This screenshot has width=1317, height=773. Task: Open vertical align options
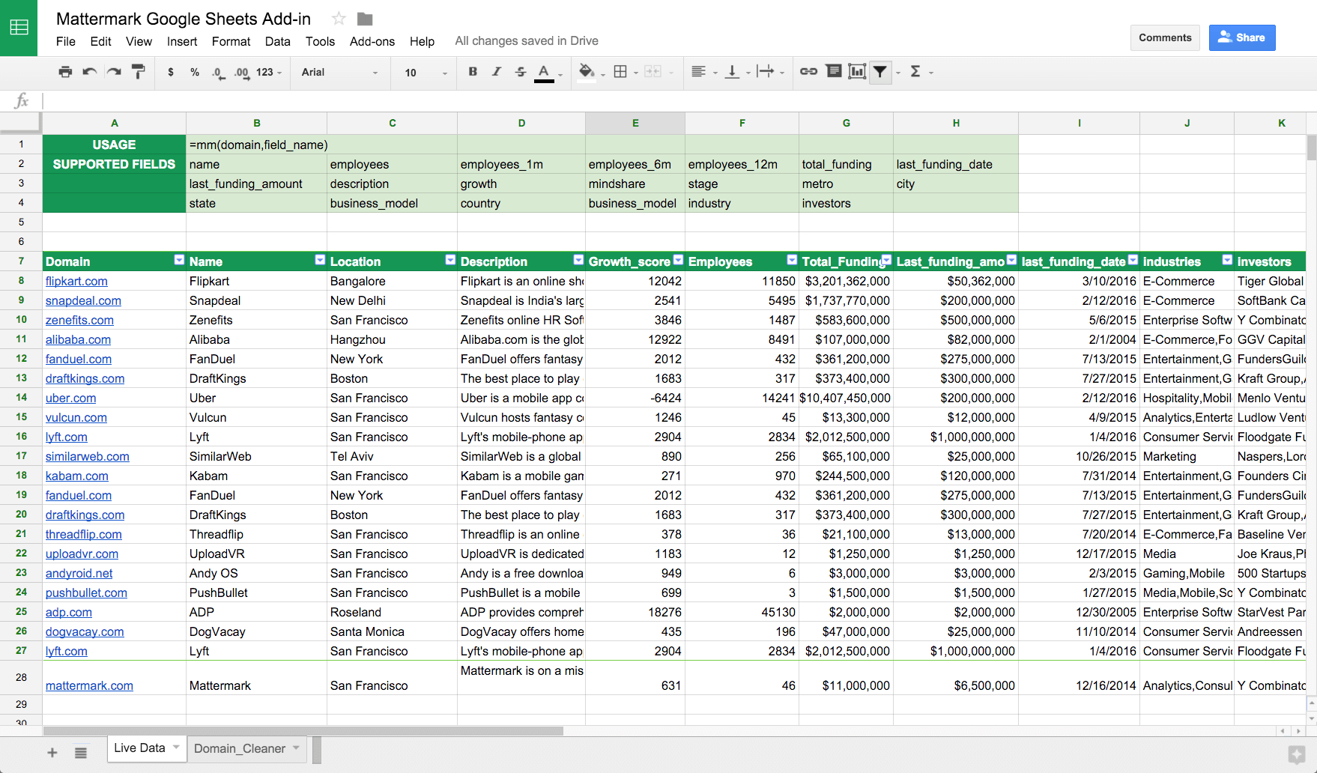[732, 72]
